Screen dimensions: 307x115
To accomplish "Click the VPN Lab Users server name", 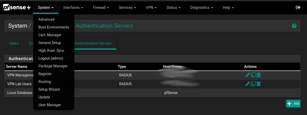I will 19,84.
